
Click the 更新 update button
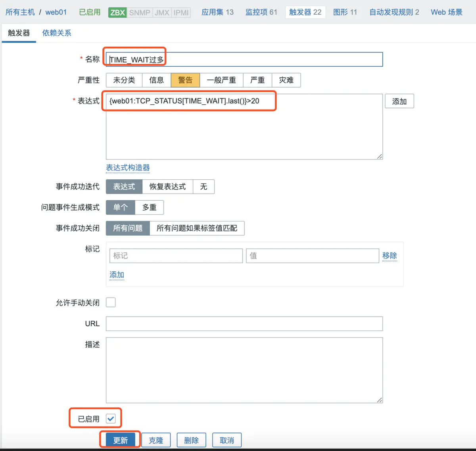(120, 440)
